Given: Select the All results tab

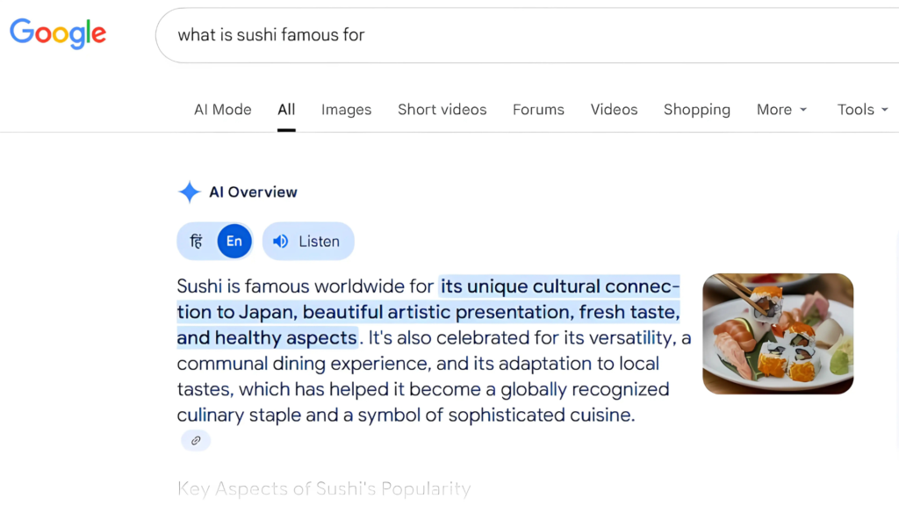Looking at the screenshot, I should pos(286,110).
